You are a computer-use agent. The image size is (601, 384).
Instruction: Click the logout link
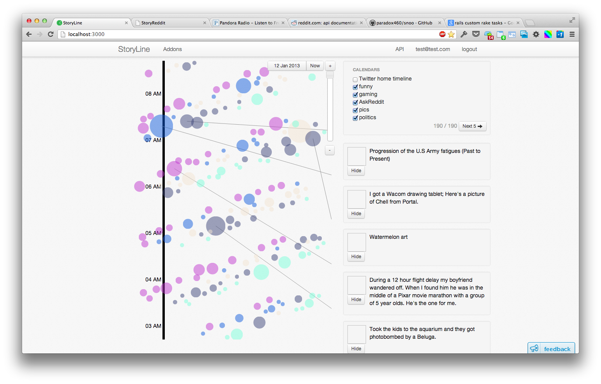click(469, 49)
